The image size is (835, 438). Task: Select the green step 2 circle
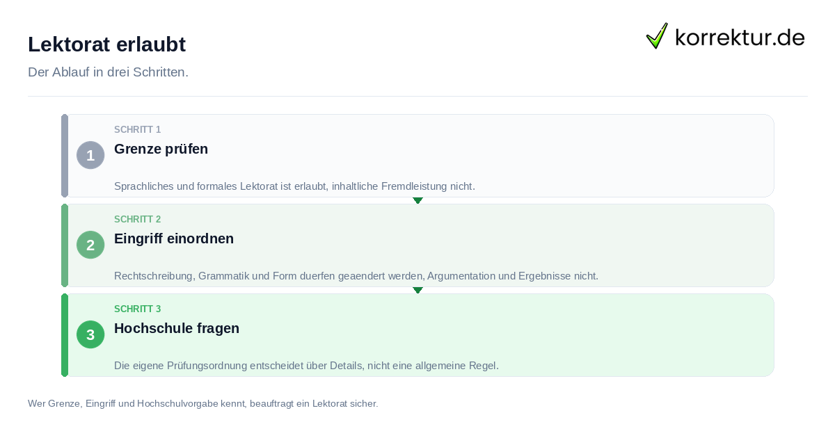pos(90,245)
